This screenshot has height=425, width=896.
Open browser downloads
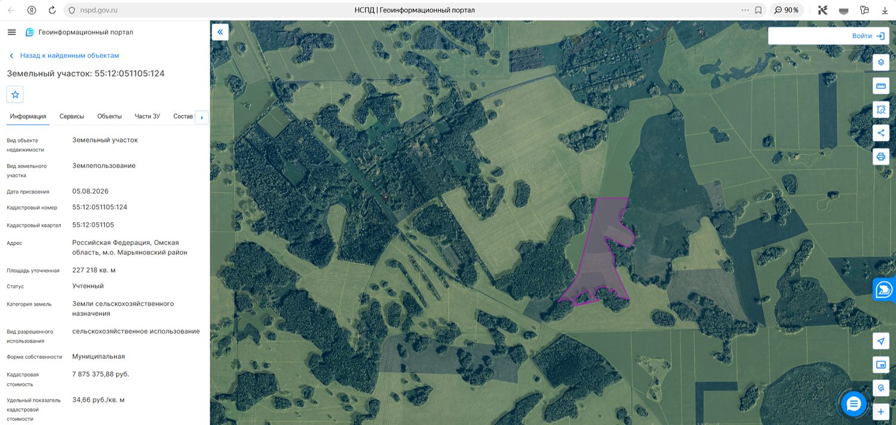(885, 10)
